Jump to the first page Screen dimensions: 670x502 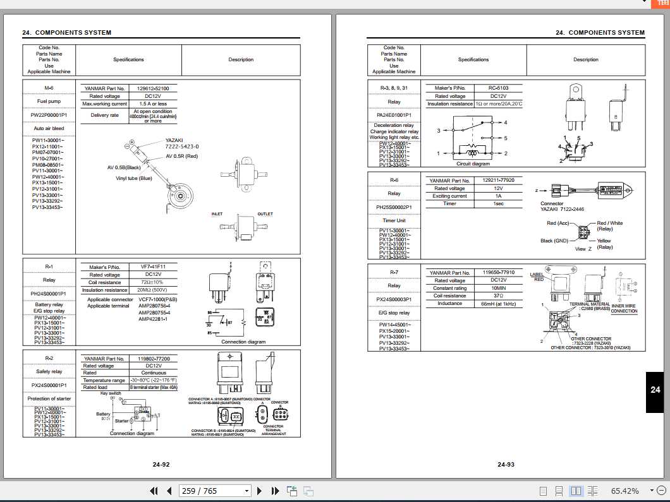(154, 491)
